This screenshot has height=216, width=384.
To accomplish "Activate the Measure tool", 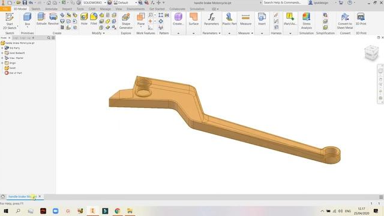I will tap(245, 19).
